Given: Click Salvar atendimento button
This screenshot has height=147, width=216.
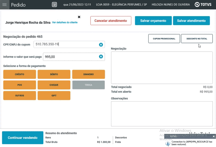Looking at the screenshot, I should (x=191, y=21).
